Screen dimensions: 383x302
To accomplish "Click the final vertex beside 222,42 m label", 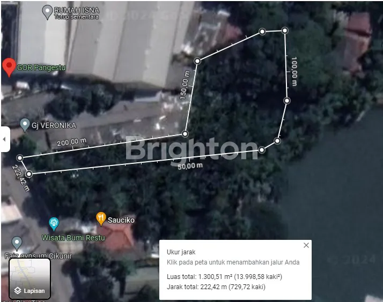I will coord(29,174).
